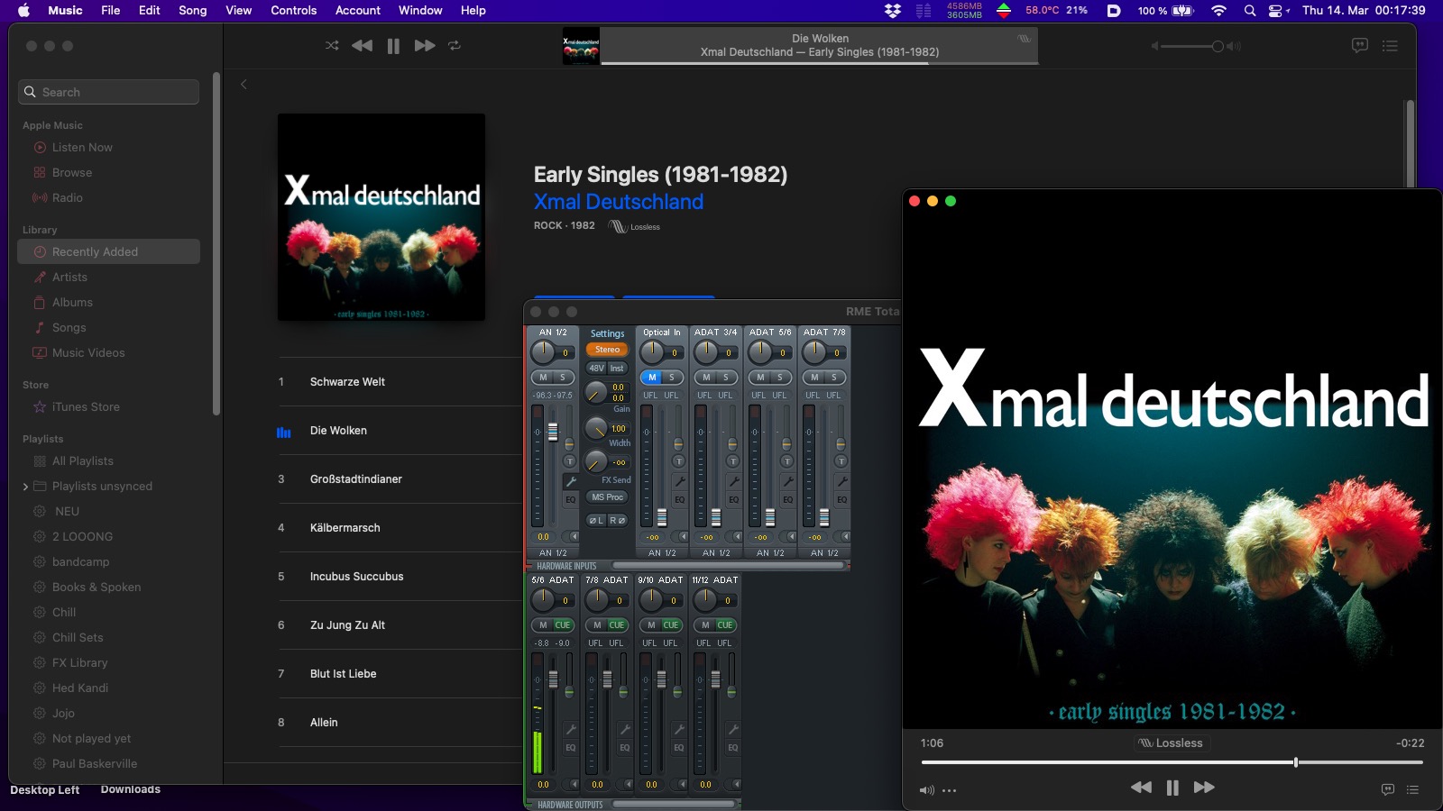
Task: Open EQ of AN 1/2 input channel
Action: click(x=570, y=499)
